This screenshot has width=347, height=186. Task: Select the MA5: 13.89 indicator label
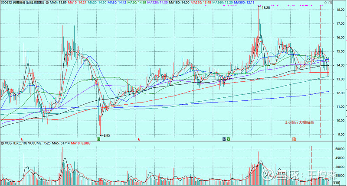59,3
